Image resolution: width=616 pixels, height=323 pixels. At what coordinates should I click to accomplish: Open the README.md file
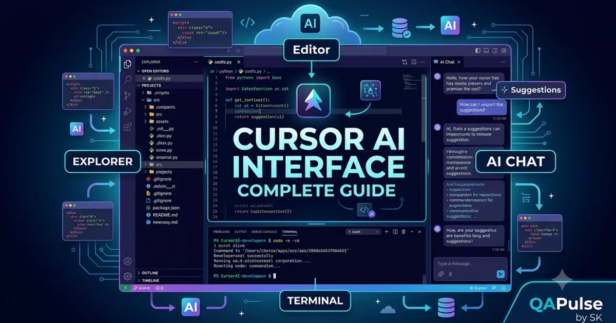[x=162, y=215]
